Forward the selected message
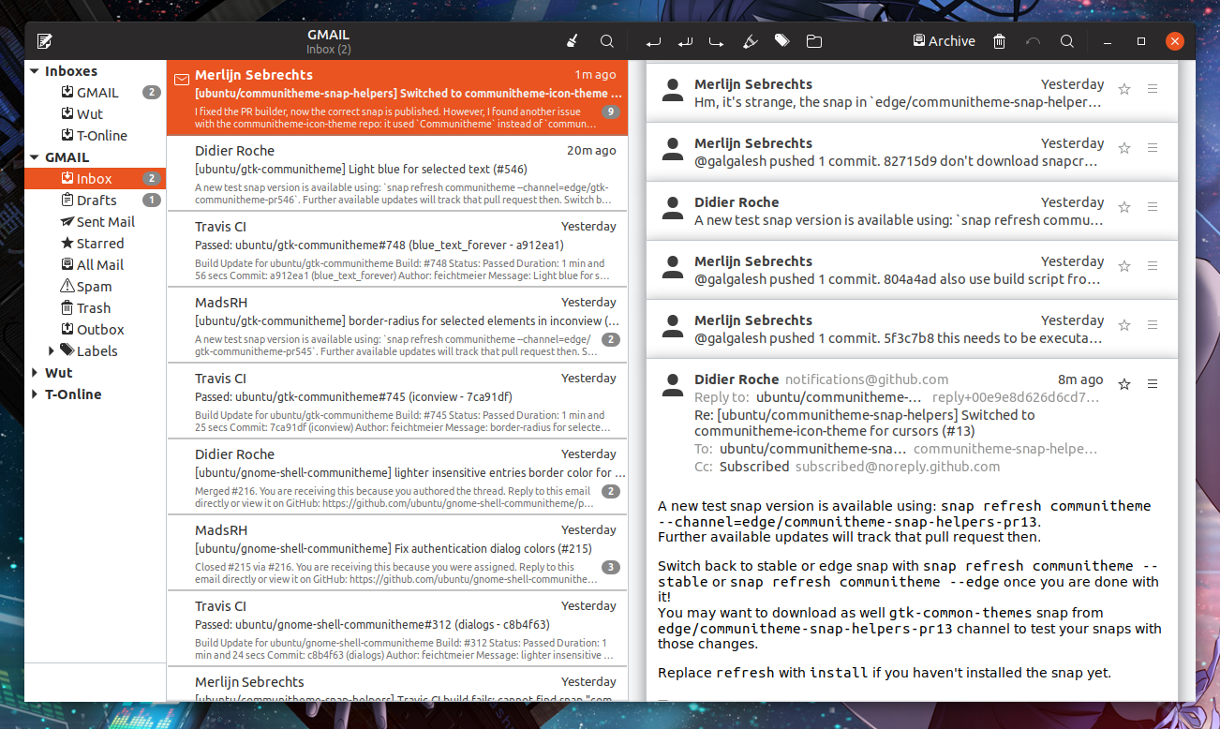 (717, 41)
